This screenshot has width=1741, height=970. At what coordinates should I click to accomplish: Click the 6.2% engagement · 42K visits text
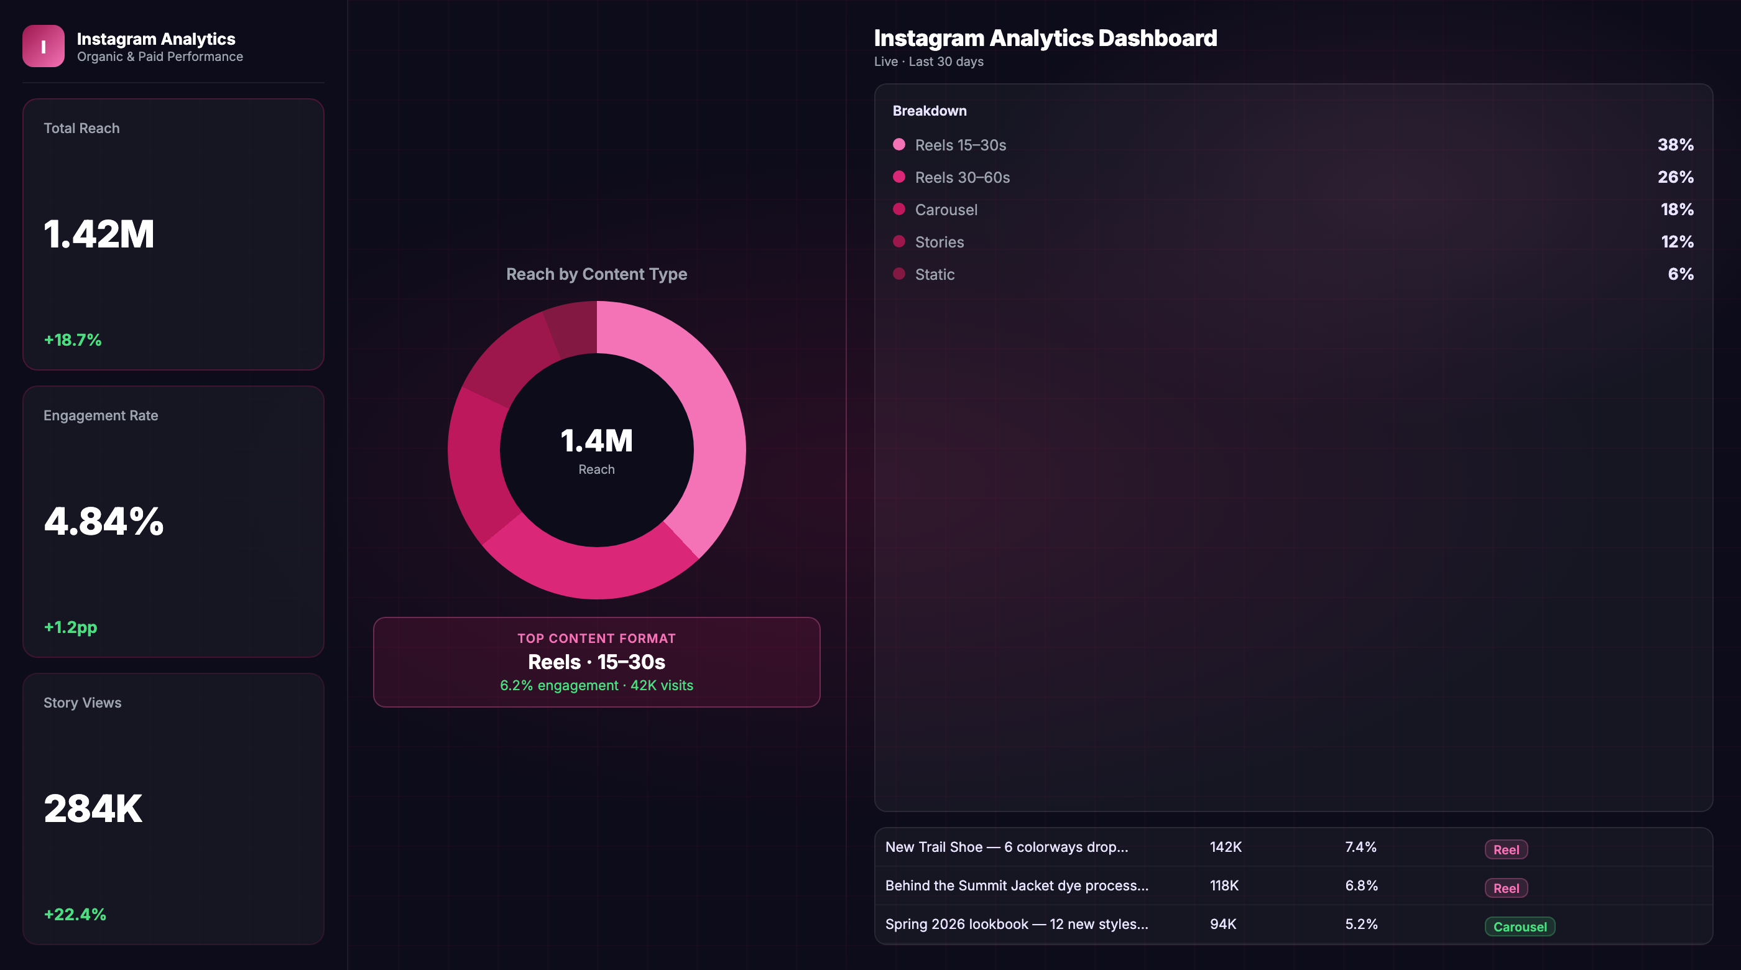(x=597, y=685)
